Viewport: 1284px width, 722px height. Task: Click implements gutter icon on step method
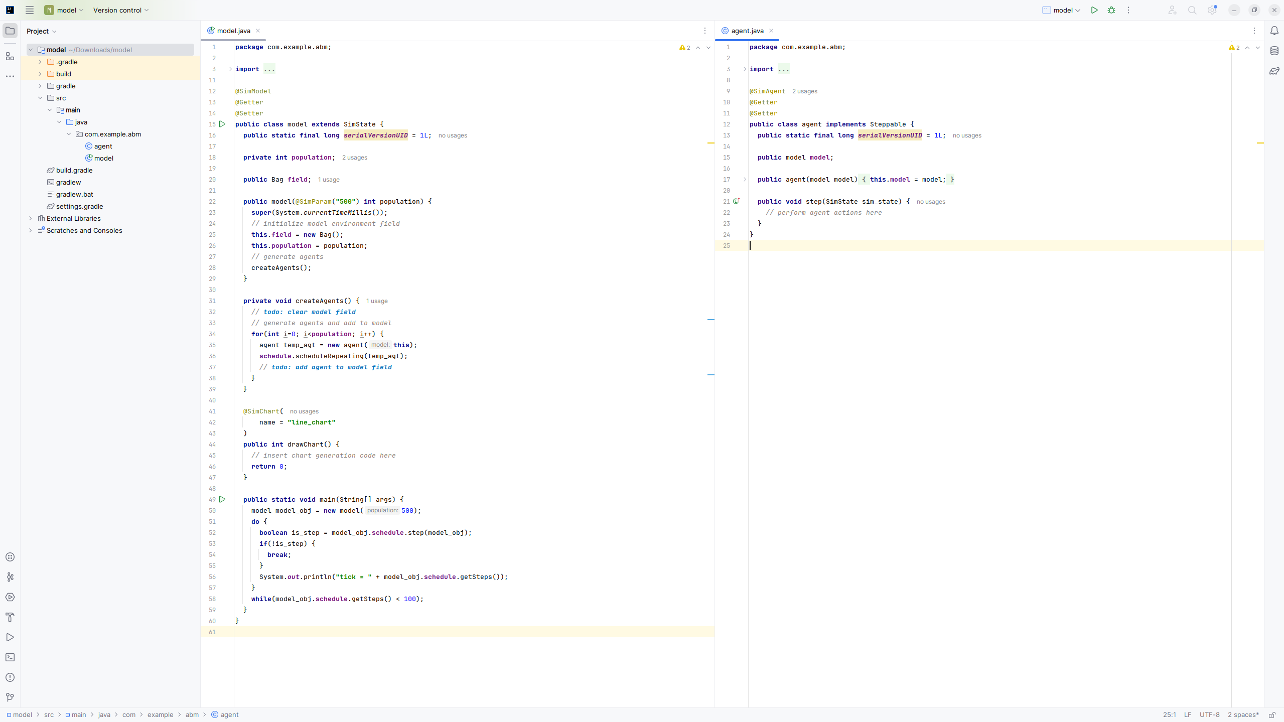[737, 201]
